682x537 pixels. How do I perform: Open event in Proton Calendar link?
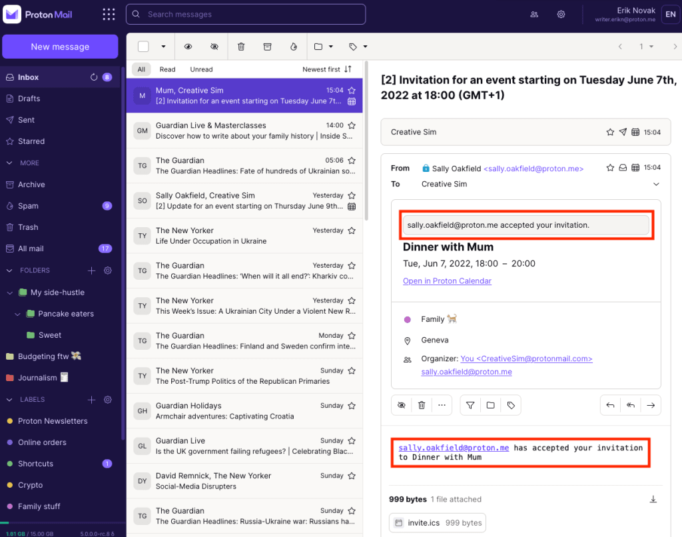click(x=447, y=280)
